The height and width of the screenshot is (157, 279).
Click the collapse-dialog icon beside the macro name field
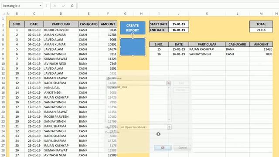(168, 83)
